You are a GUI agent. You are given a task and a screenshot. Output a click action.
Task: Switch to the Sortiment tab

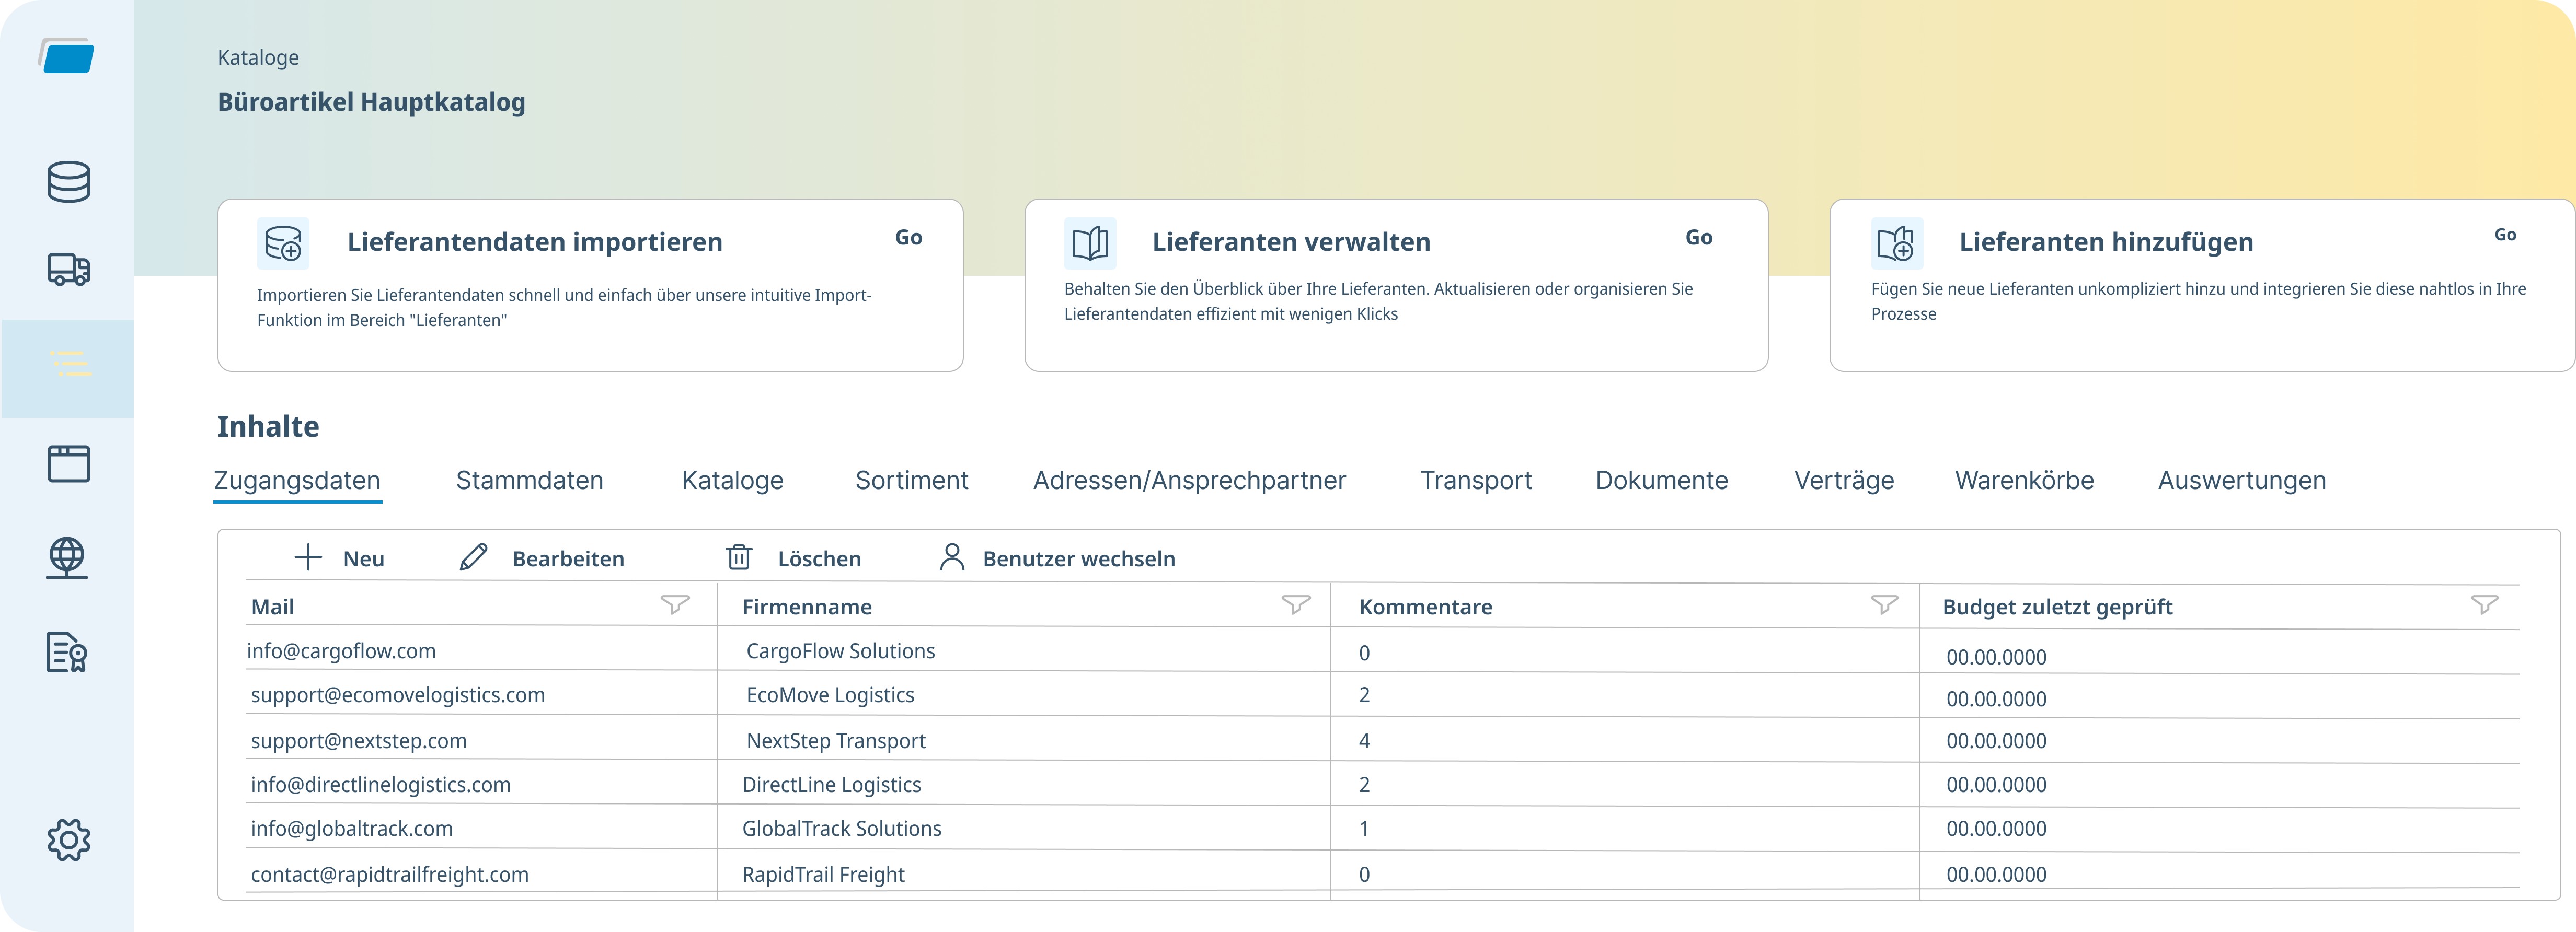point(911,481)
